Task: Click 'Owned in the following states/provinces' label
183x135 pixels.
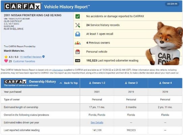Action: coord(26,115)
